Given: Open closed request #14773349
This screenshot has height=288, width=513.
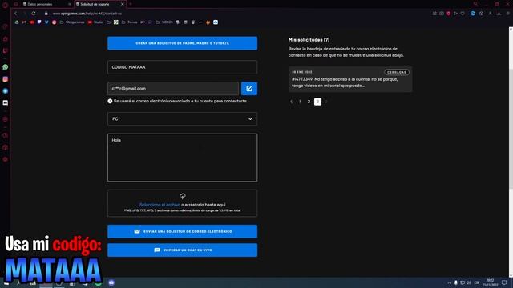Looking at the screenshot, I should [350, 79].
